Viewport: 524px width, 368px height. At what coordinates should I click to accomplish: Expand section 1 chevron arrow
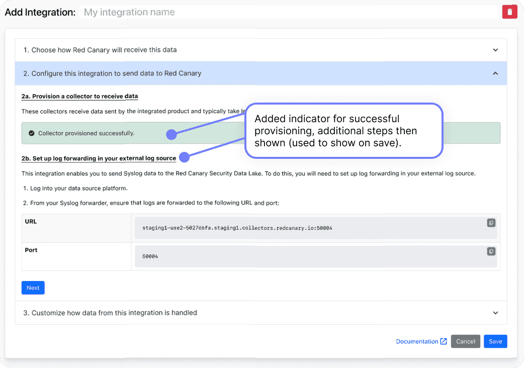[x=495, y=50]
